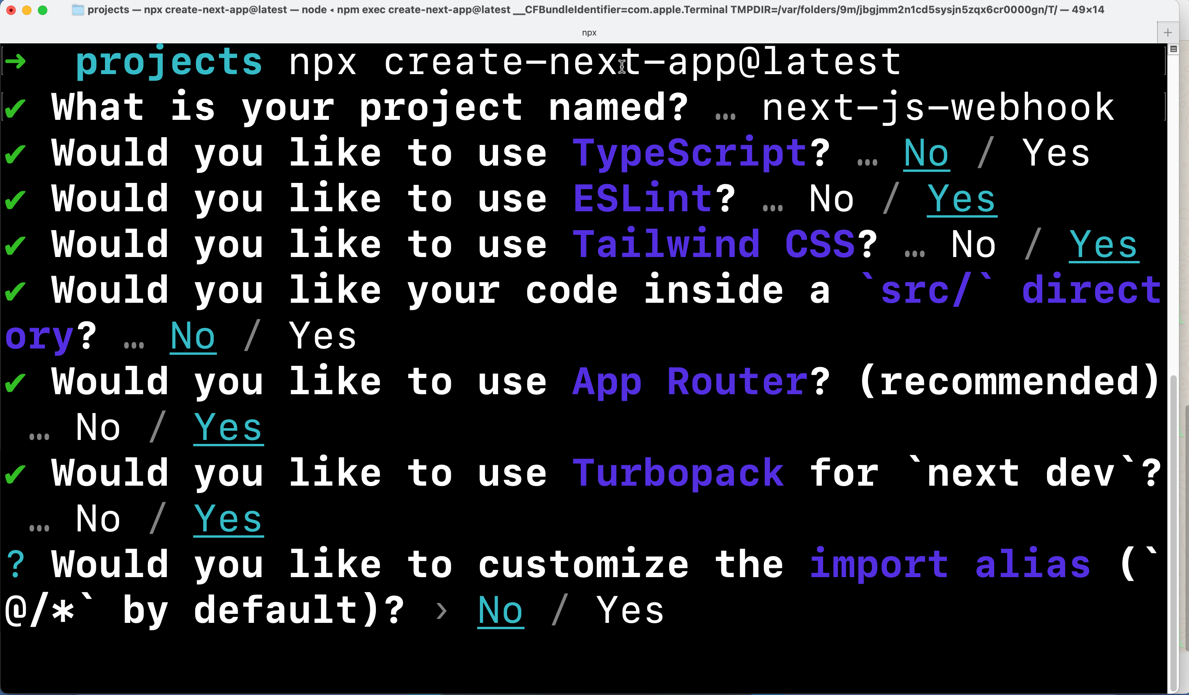Click the green checkmark next to ESLint option
The image size is (1189, 695).
click(17, 199)
